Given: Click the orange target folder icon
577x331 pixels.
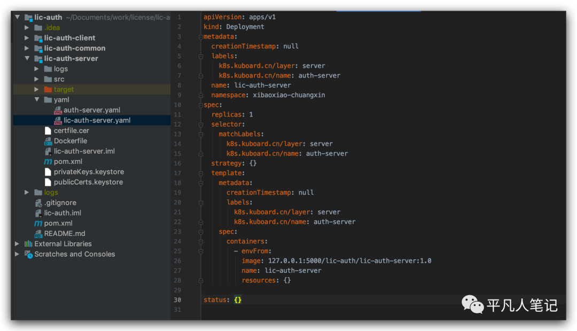Looking at the screenshot, I should click(x=48, y=90).
